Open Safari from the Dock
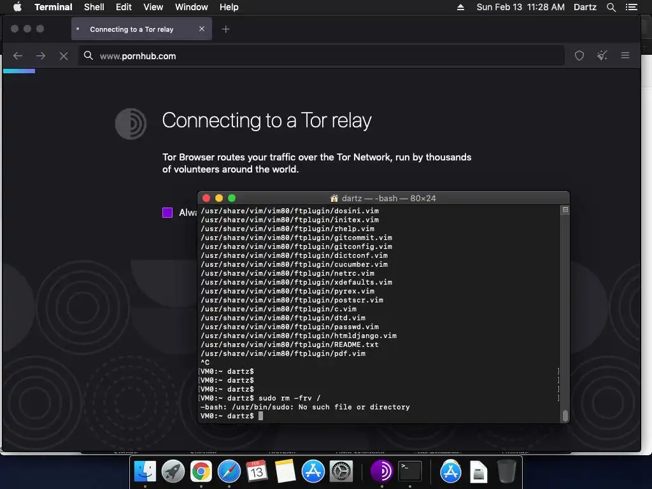Image resolution: width=652 pixels, height=489 pixels. point(229,471)
